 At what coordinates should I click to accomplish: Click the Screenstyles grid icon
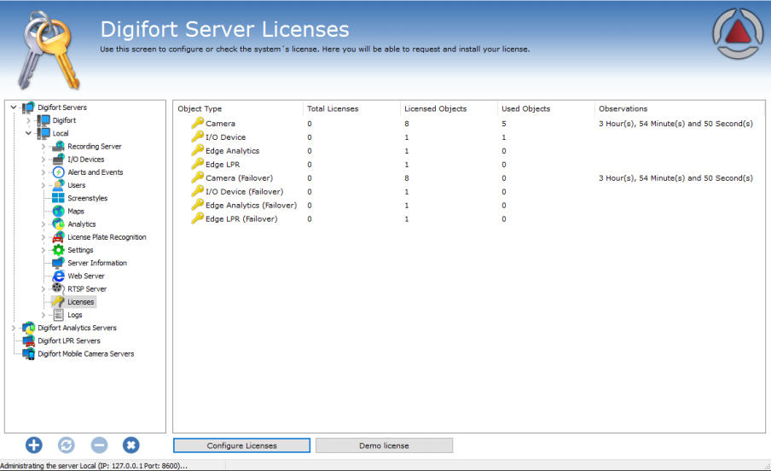pyautogui.click(x=58, y=198)
